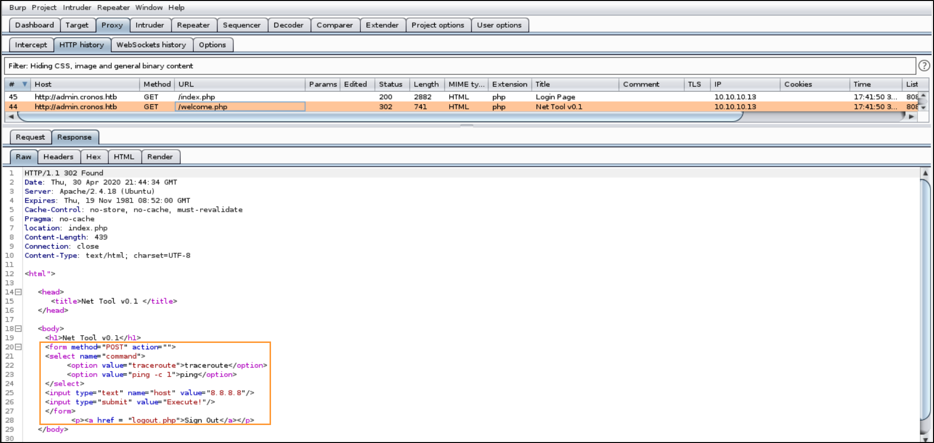Screen dimensions: 934x443
Task: Click the filter bar to edit filters
Action: [x=459, y=66]
